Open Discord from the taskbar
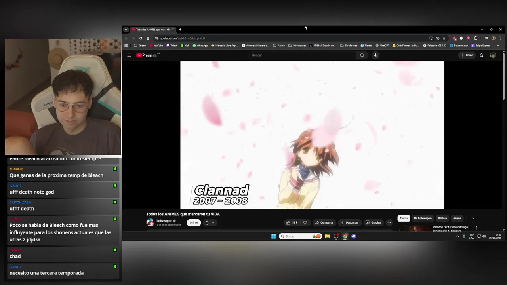The height and width of the screenshot is (285, 507). (x=354, y=236)
